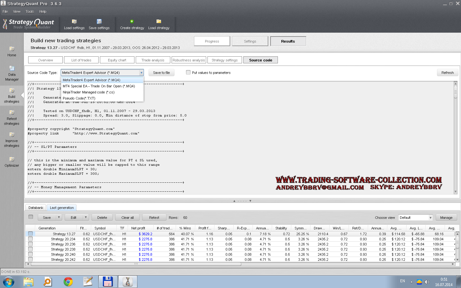
Task: Click the source code vertical scrollbar
Action: (x=455, y=138)
